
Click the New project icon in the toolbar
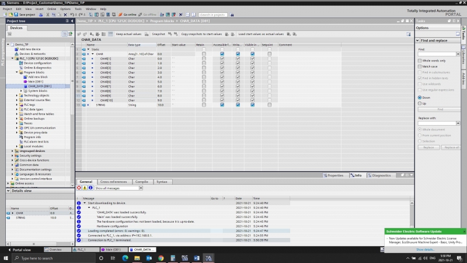5,15
